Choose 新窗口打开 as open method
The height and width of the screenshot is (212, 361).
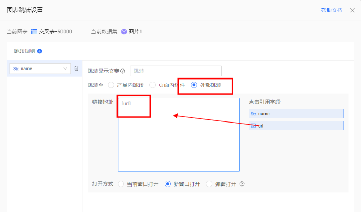pyautogui.click(x=168, y=184)
